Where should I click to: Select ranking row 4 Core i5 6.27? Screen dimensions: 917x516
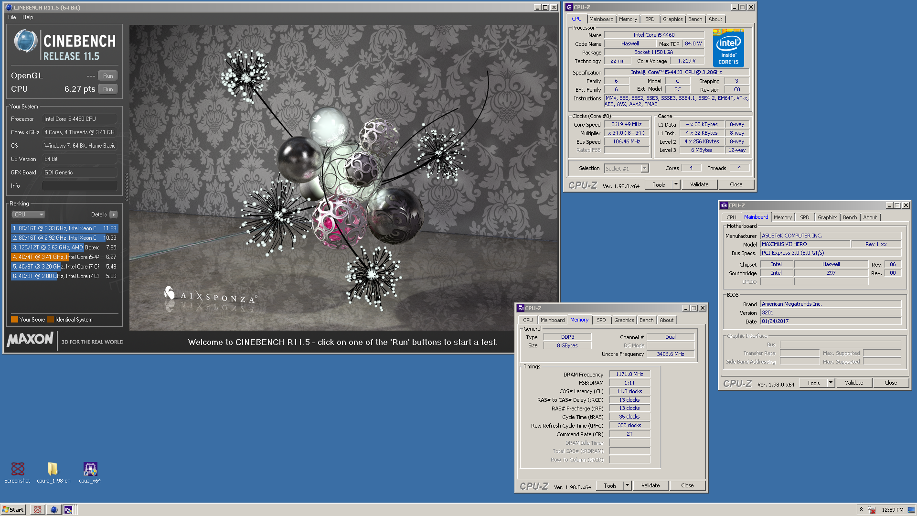point(64,257)
